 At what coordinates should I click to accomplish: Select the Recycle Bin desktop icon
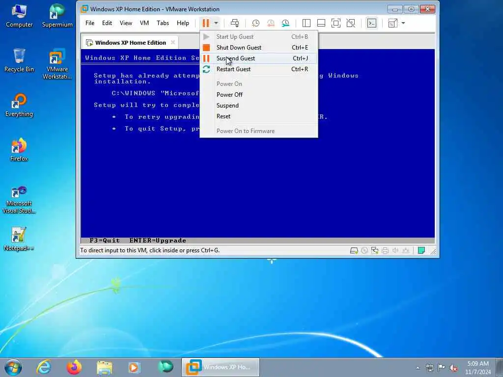[x=19, y=60]
